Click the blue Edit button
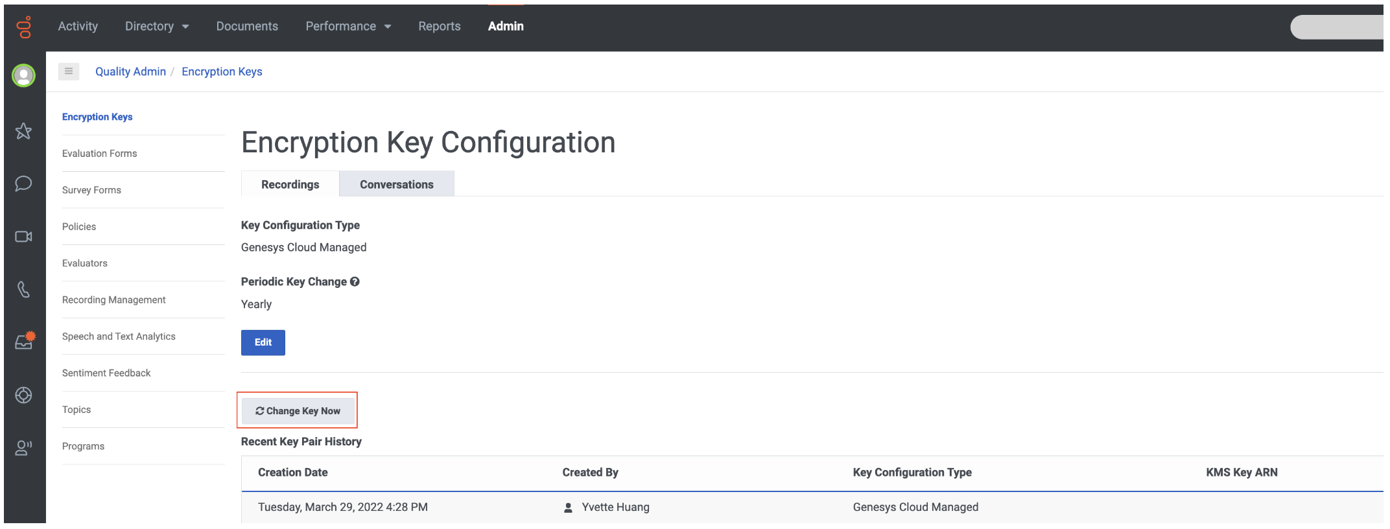The image size is (1390, 529). tap(263, 342)
